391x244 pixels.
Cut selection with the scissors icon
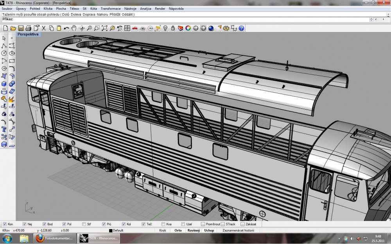point(44,28)
